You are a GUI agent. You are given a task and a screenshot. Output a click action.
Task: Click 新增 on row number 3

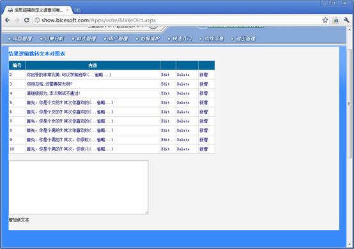(x=203, y=84)
